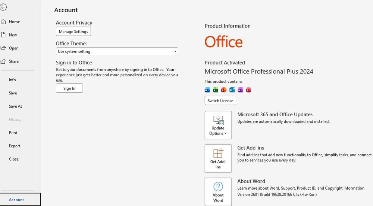Click the PowerPoint product icon
The height and width of the screenshot is (206, 373).
(x=224, y=90)
